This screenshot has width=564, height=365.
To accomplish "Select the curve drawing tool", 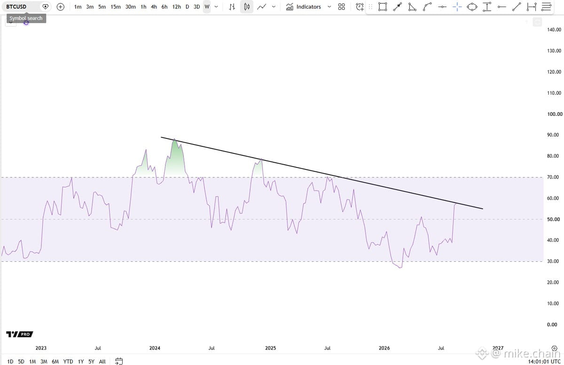I will click(x=427, y=7).
